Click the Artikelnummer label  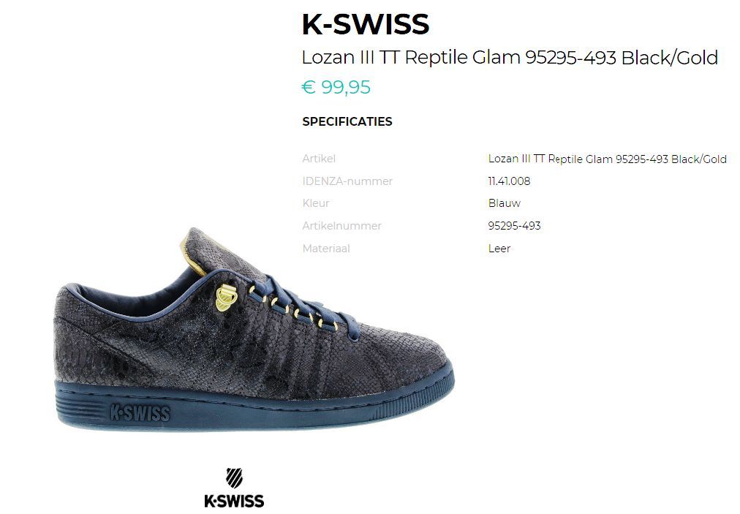341,226
